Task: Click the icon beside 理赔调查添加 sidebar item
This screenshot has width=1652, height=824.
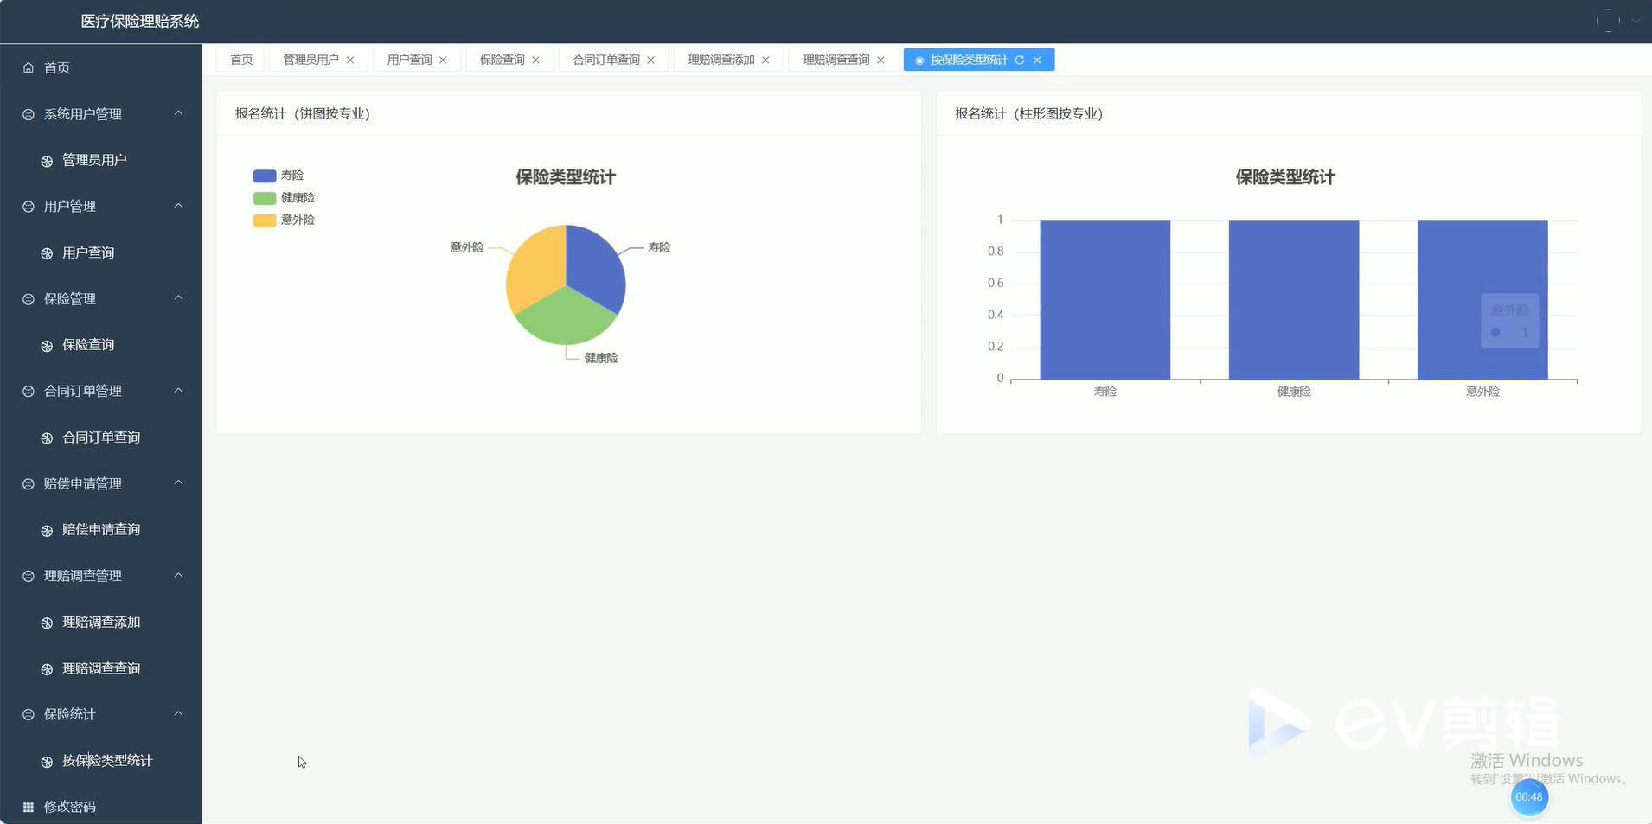Action: tap(47, 623)
